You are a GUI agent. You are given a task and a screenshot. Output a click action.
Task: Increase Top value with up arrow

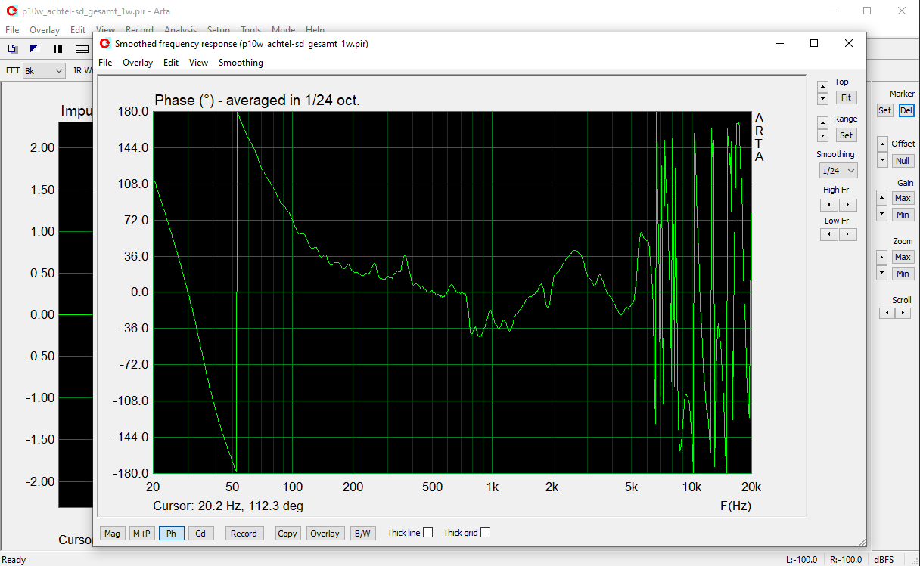822,86
